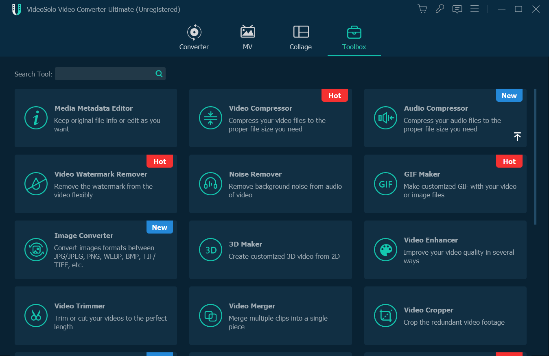Click the Video Merger title

(252, 306)
